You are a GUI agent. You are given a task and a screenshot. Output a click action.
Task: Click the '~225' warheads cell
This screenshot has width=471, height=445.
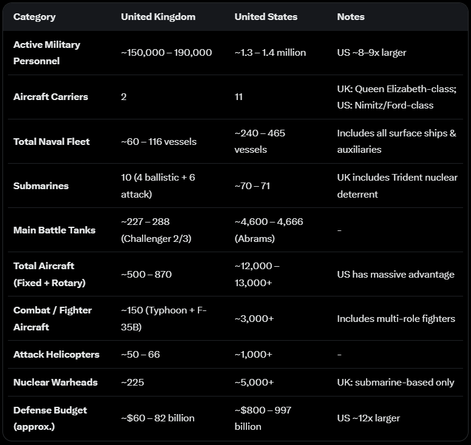click(x=132, y=383)
